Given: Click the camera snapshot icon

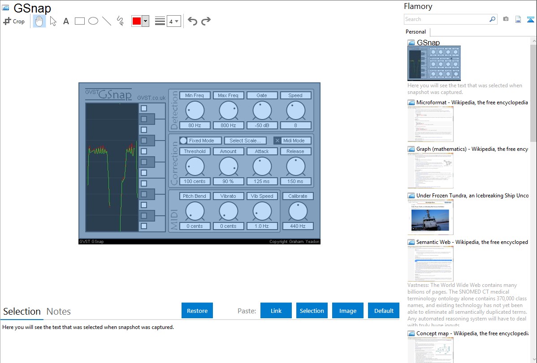Looking at the screenshot, I should click(x=506, y=19).
